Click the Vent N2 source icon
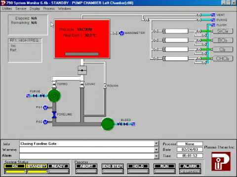The height and width of the screenshot is (177, 237). click(x=213, y=15)
